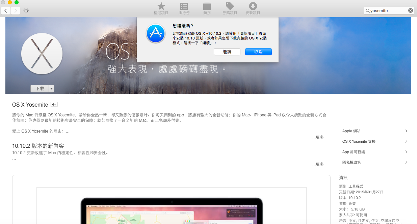This screenshot has width=417, height=224.
Task: Go back with the left arrow button
Action: coord(6,10)
